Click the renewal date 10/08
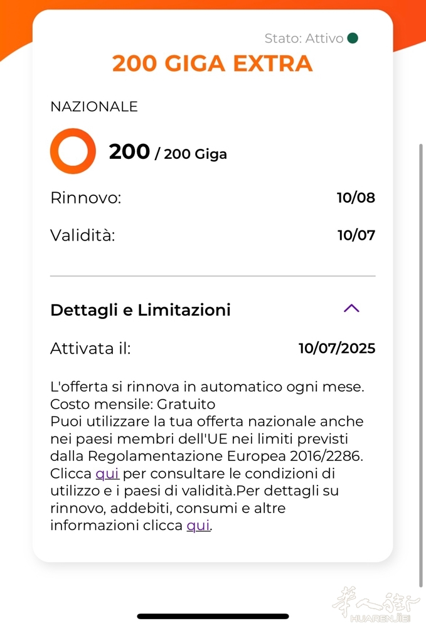The height and width of the screenshot is (628, 426). [356, 198]
